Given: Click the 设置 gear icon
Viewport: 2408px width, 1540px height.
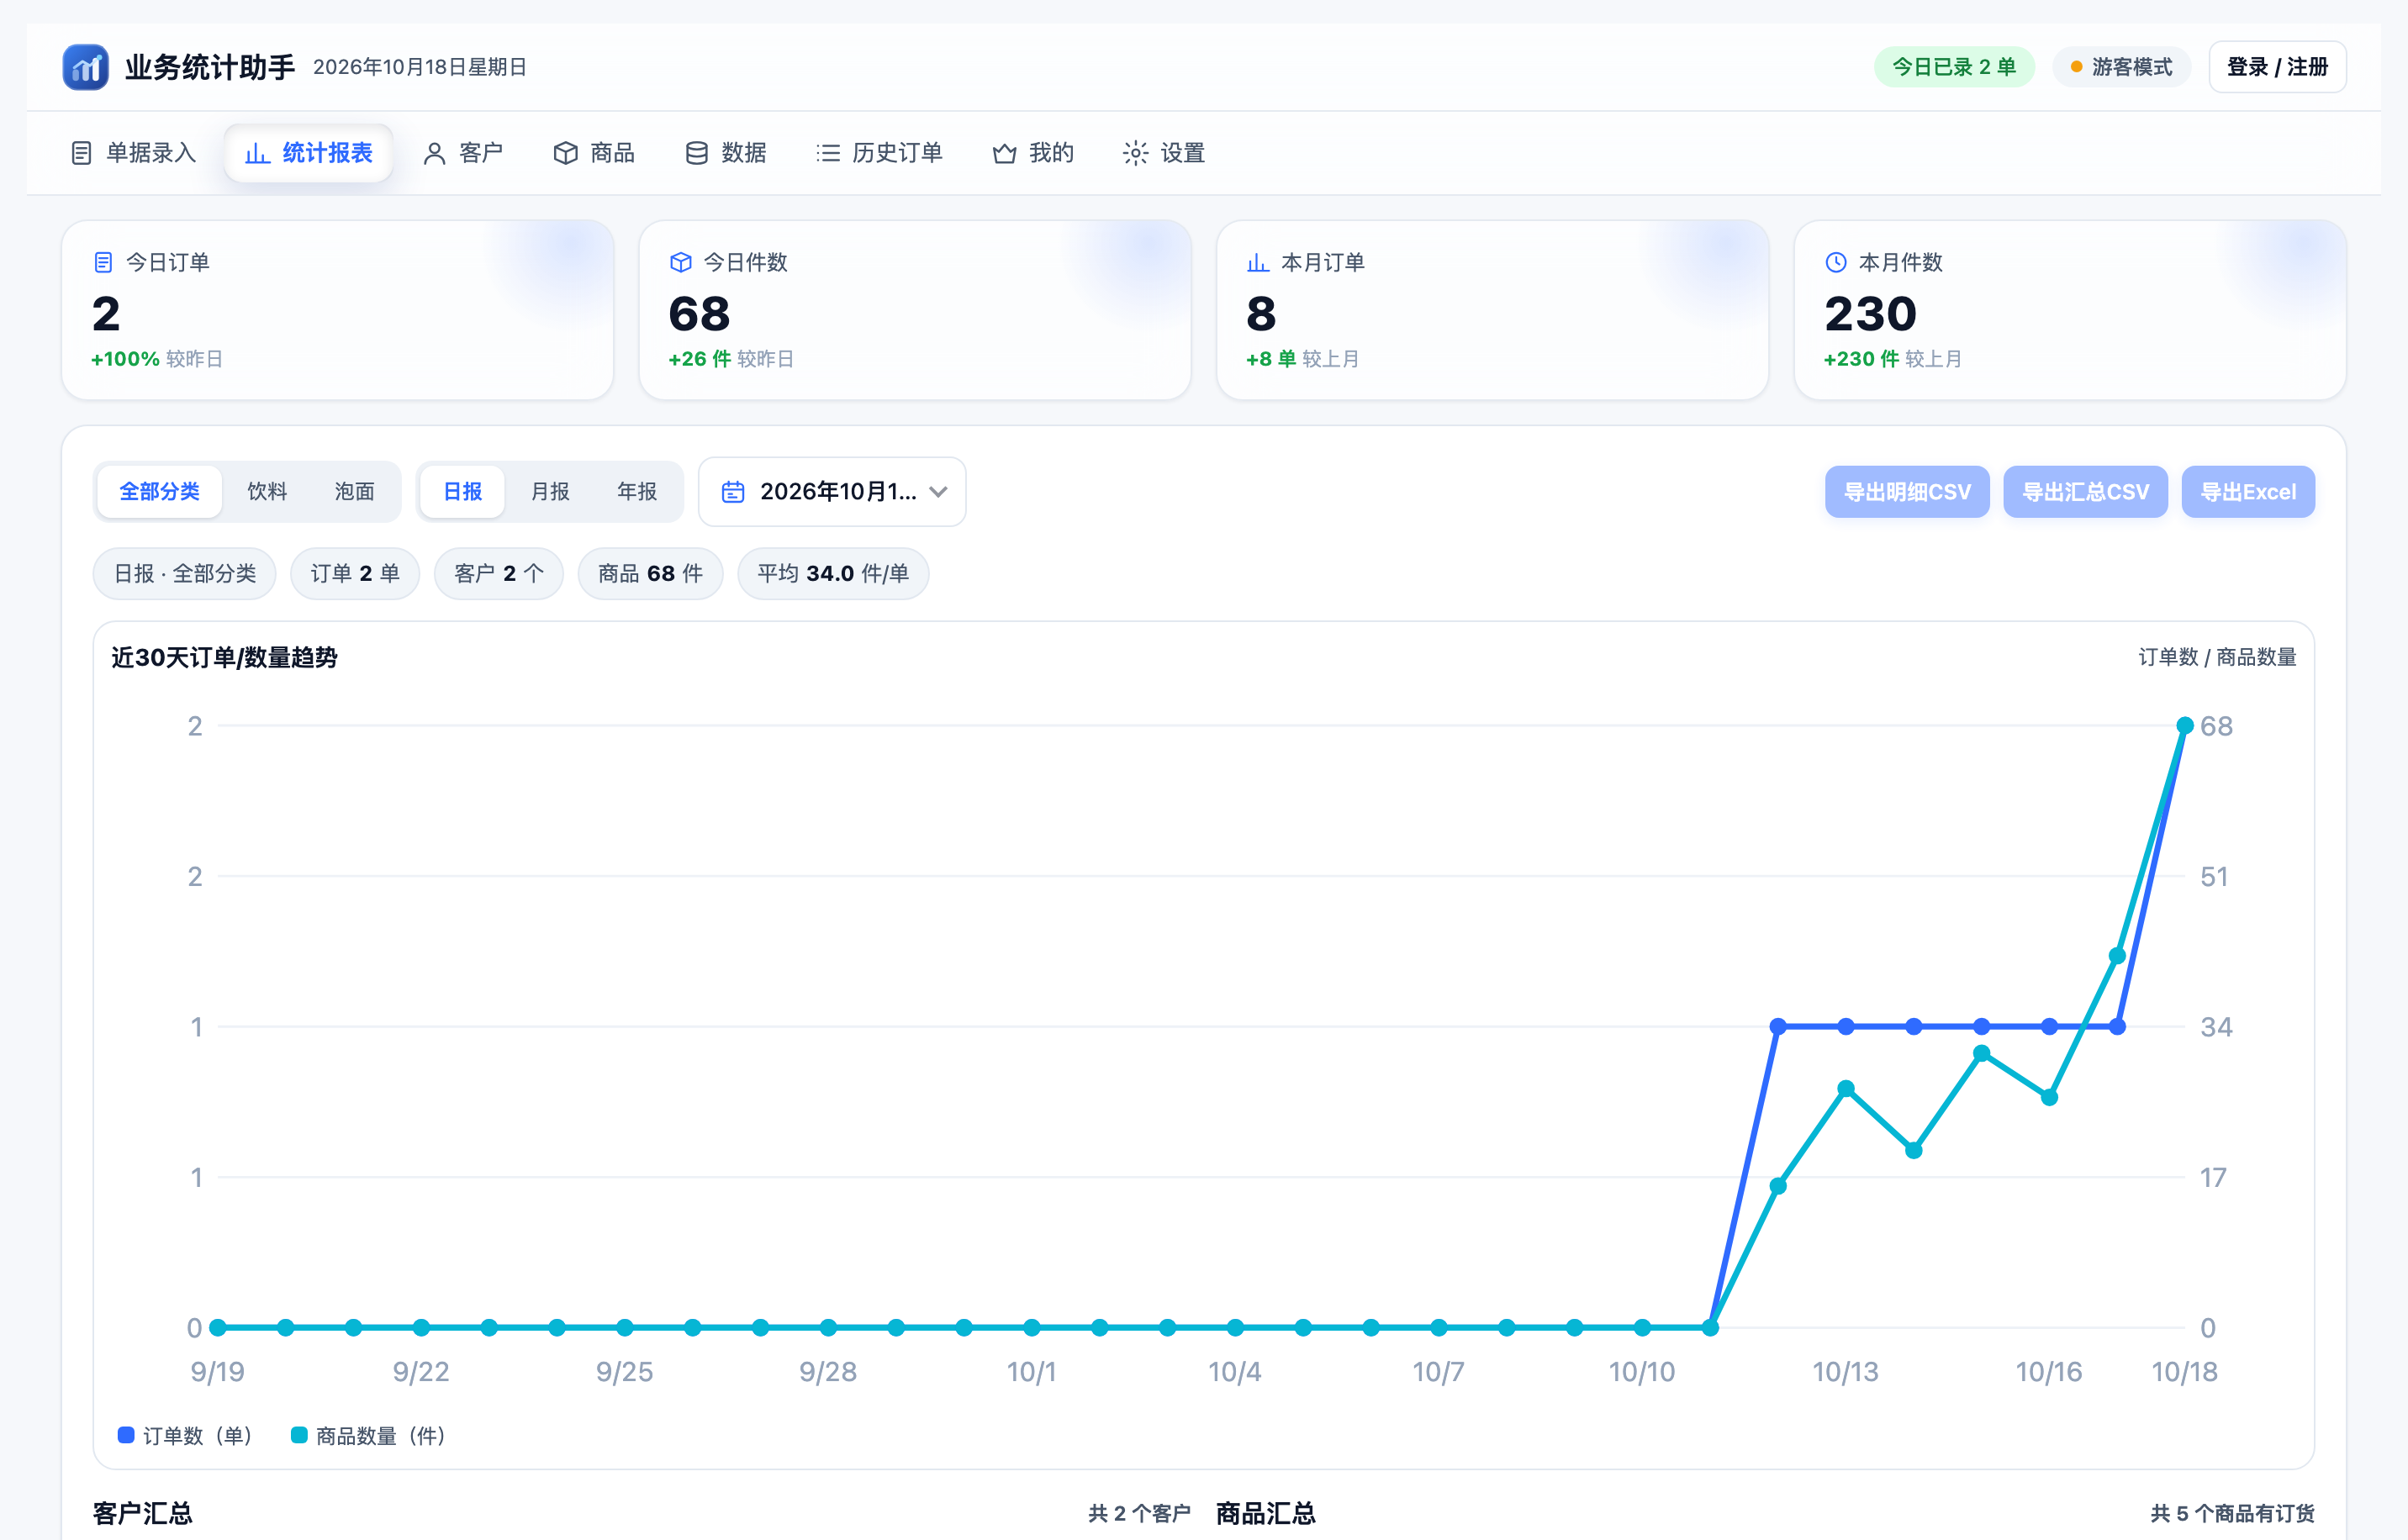Looking at the screenshot, I should click(1135, 153).
